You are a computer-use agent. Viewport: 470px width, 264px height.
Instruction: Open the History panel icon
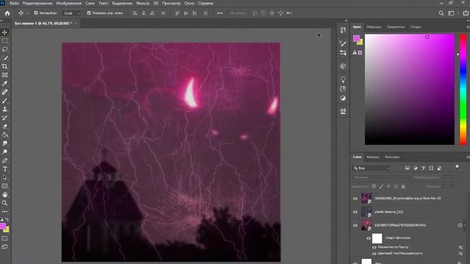(343, 29)
